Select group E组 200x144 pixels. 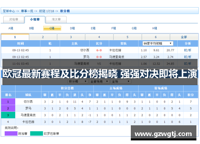93,28
